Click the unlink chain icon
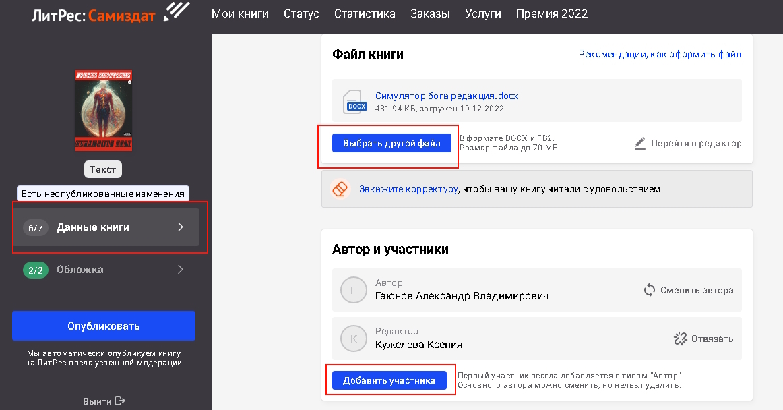Screen dimensions: 783x410 (x=680, y=339)
